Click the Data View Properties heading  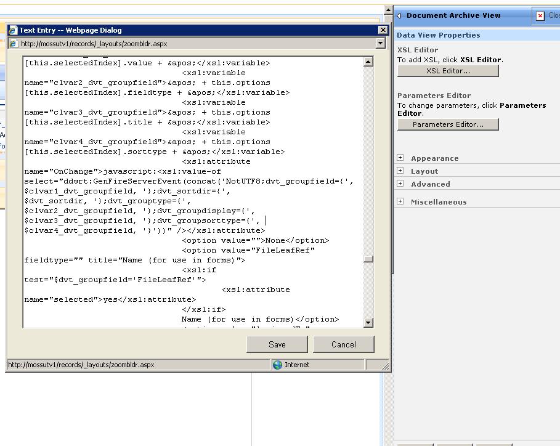(438, 35)
